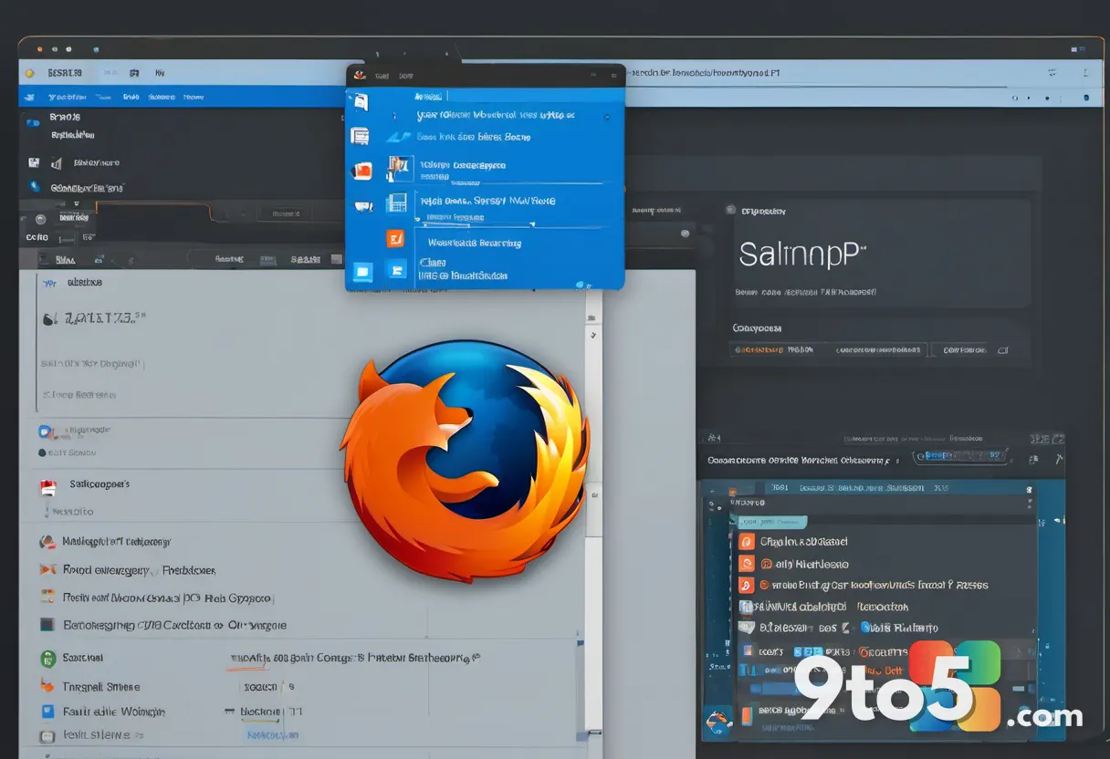Click the red-orange icon in blue popup's left column
The height and width of the screenshot is (759, 1110).
[362, 171]
